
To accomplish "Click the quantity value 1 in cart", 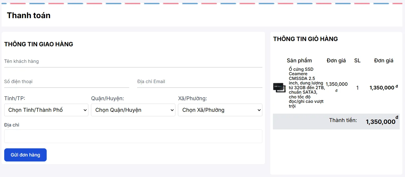I will (x=357, y=88).
